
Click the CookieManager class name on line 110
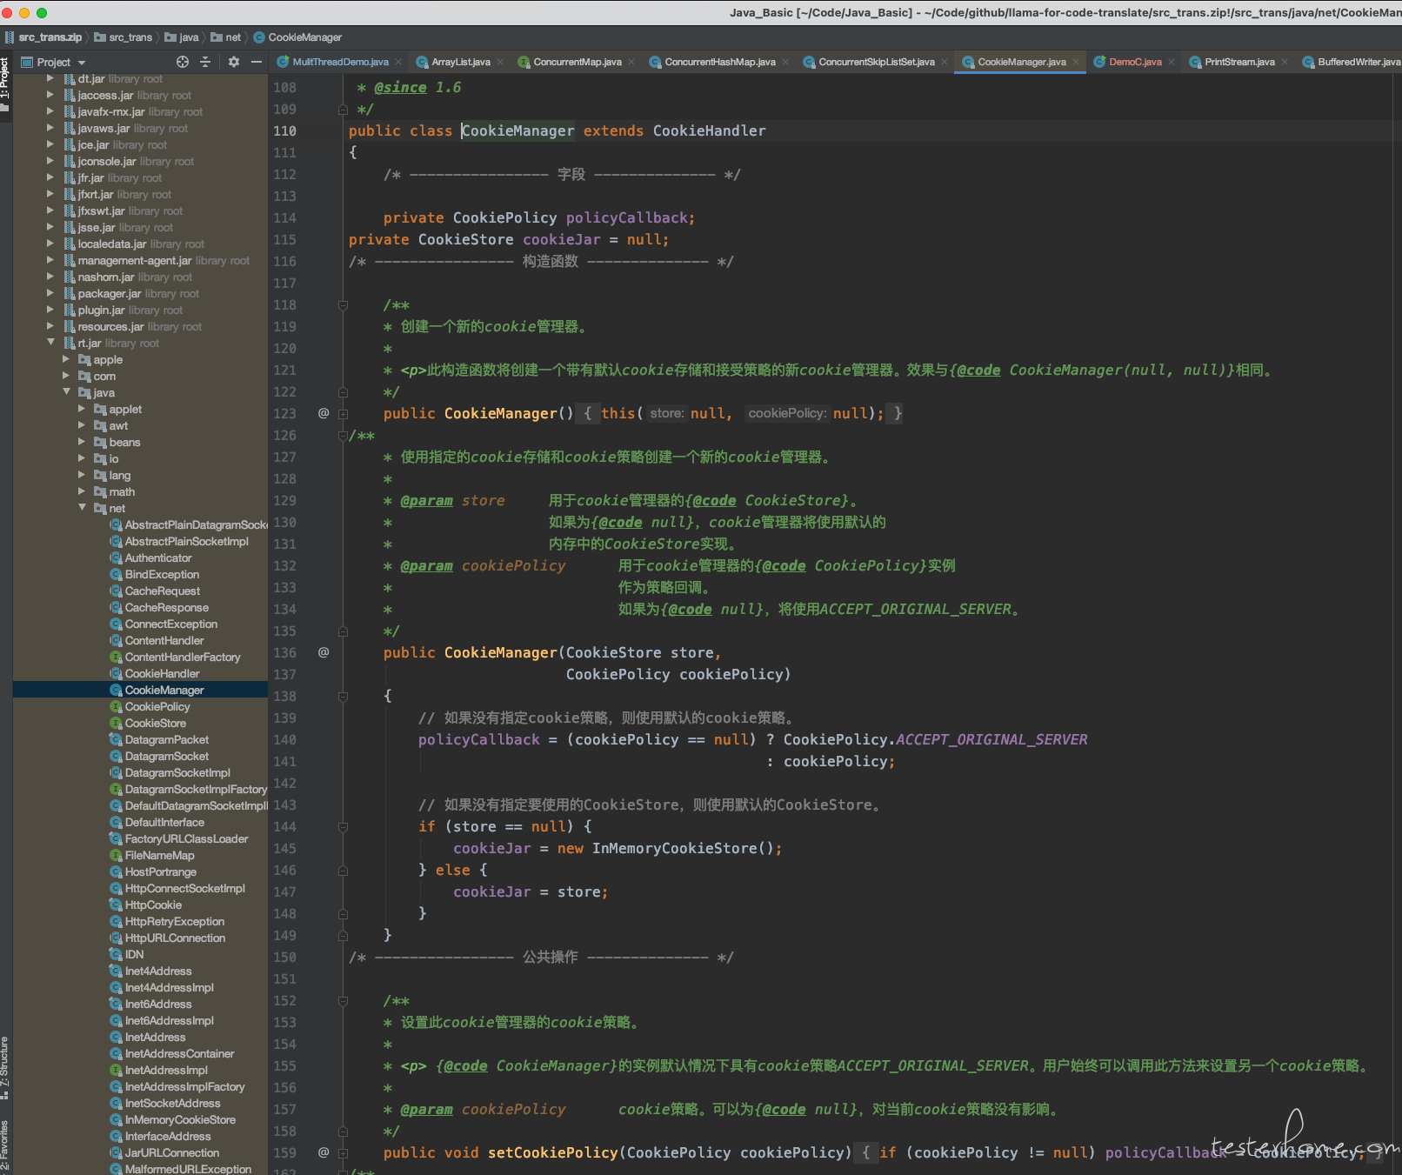518,130
